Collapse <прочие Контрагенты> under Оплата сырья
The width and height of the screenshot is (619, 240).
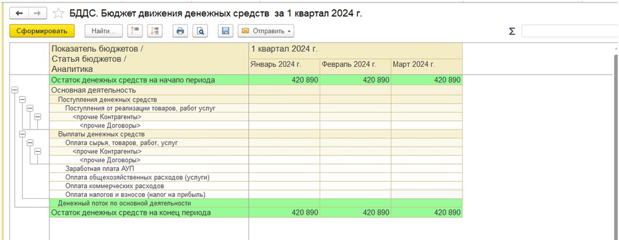pos(37,152)
